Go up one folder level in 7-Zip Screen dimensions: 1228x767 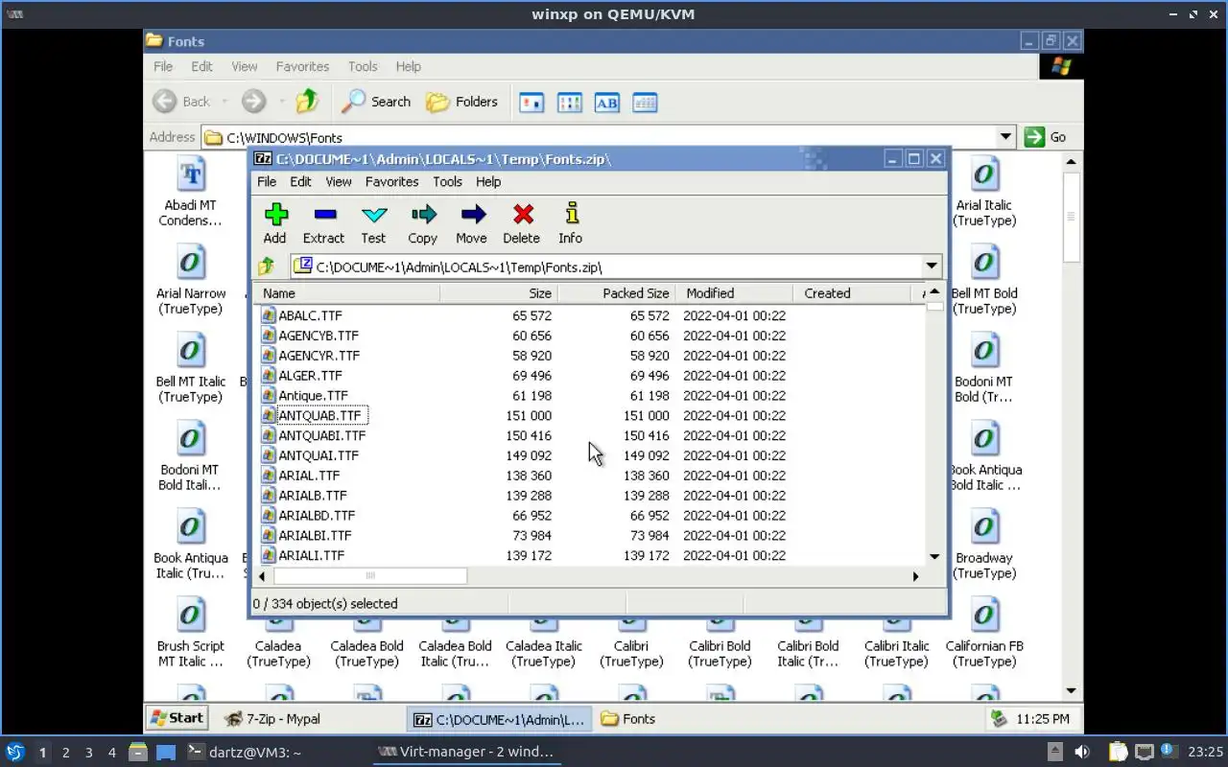click(267, 267)
